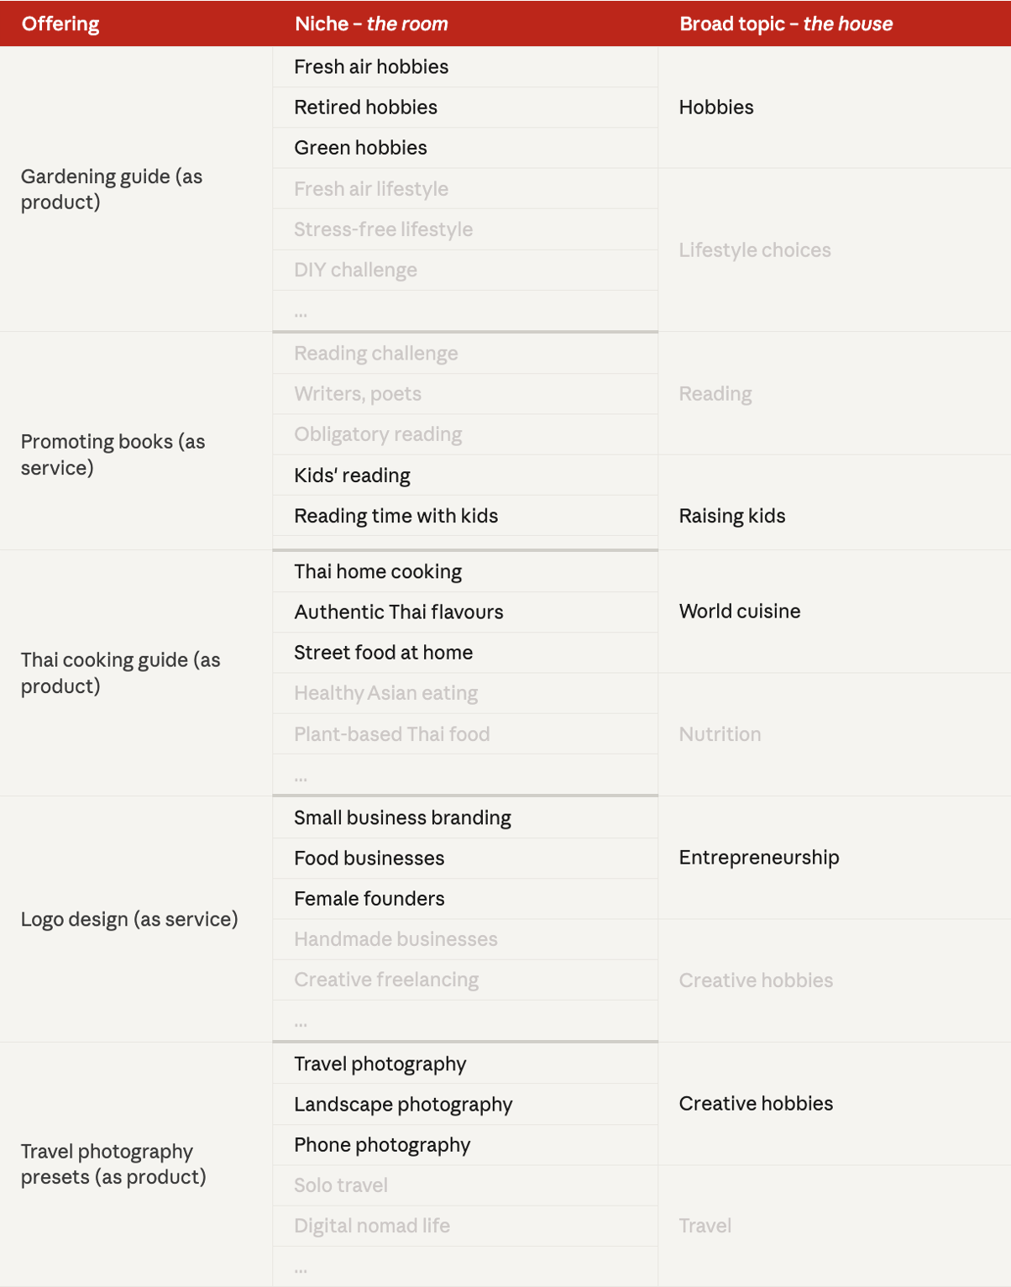1011x1287 pixels.
Task: Select the Phone photography entry
Action: (x=465, y=1145)
